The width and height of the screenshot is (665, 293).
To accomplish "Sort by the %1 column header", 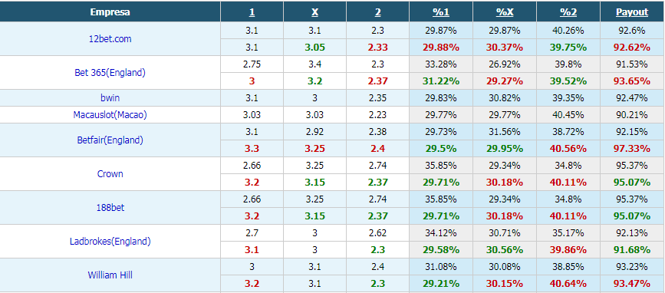I will pos(440,12).
